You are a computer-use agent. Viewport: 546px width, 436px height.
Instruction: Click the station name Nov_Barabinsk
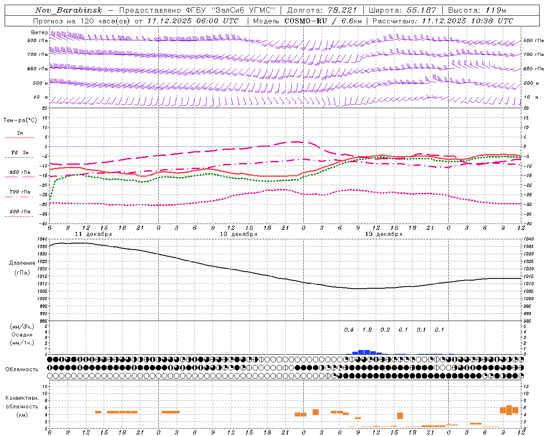(x=69, y=10)
